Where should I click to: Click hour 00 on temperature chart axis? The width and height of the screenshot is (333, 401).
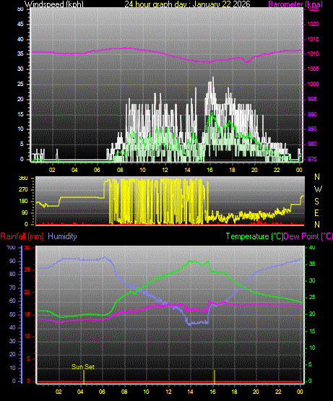pyautogui.click(x=300, y=392)
